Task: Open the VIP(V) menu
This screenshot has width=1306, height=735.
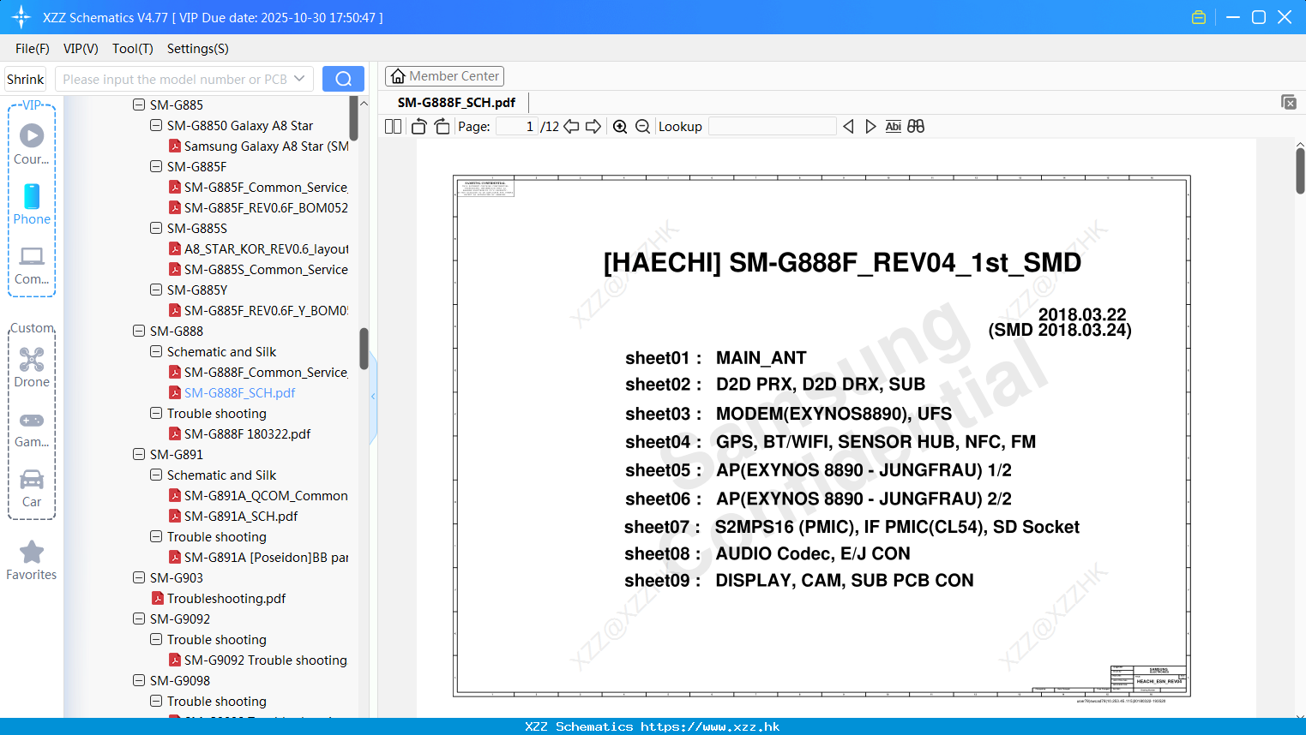Action: coord(81,49)
